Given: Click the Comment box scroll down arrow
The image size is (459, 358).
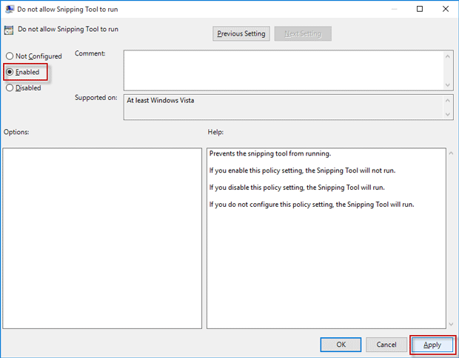Looking at the screenshot, I should (x=448, y=85).
